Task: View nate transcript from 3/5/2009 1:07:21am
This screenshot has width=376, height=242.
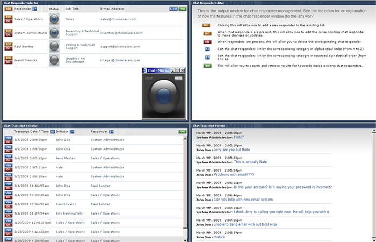Action: [x=9, y=166]
